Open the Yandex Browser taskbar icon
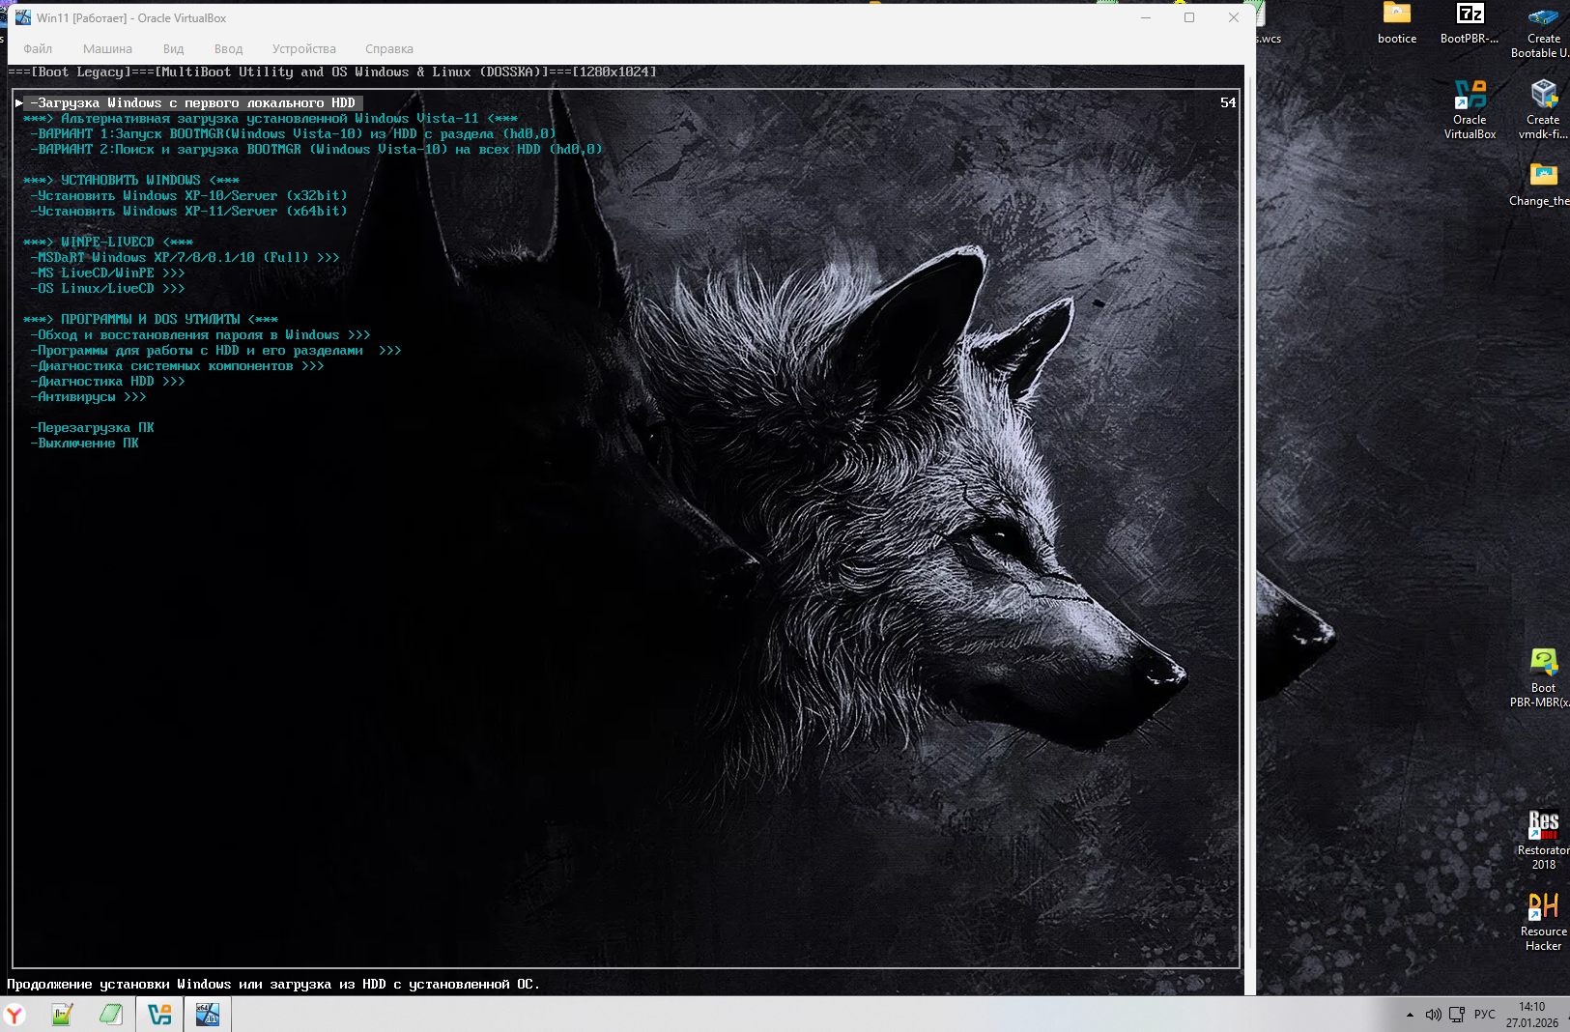This screenshot has height=1032, width=1570. 14,1015
